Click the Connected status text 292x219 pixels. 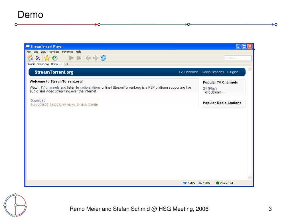(x=226, y=183)
